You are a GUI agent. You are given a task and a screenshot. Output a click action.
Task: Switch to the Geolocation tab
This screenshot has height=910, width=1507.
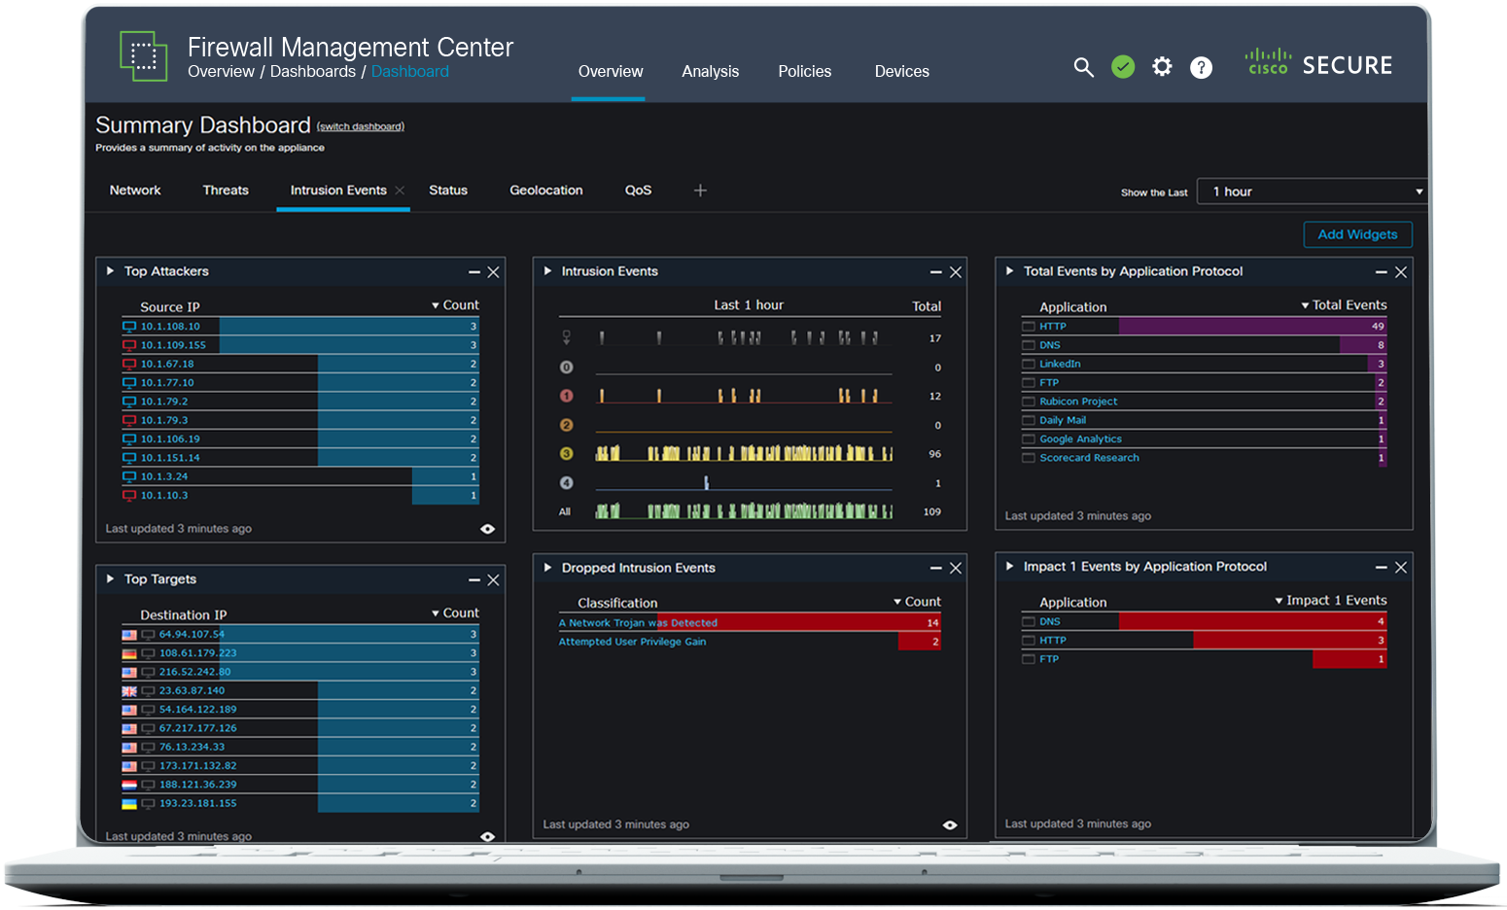pos(546,191)
